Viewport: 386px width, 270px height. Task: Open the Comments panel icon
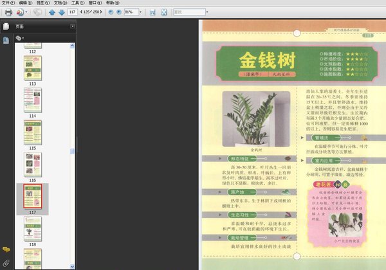[6, 248]
